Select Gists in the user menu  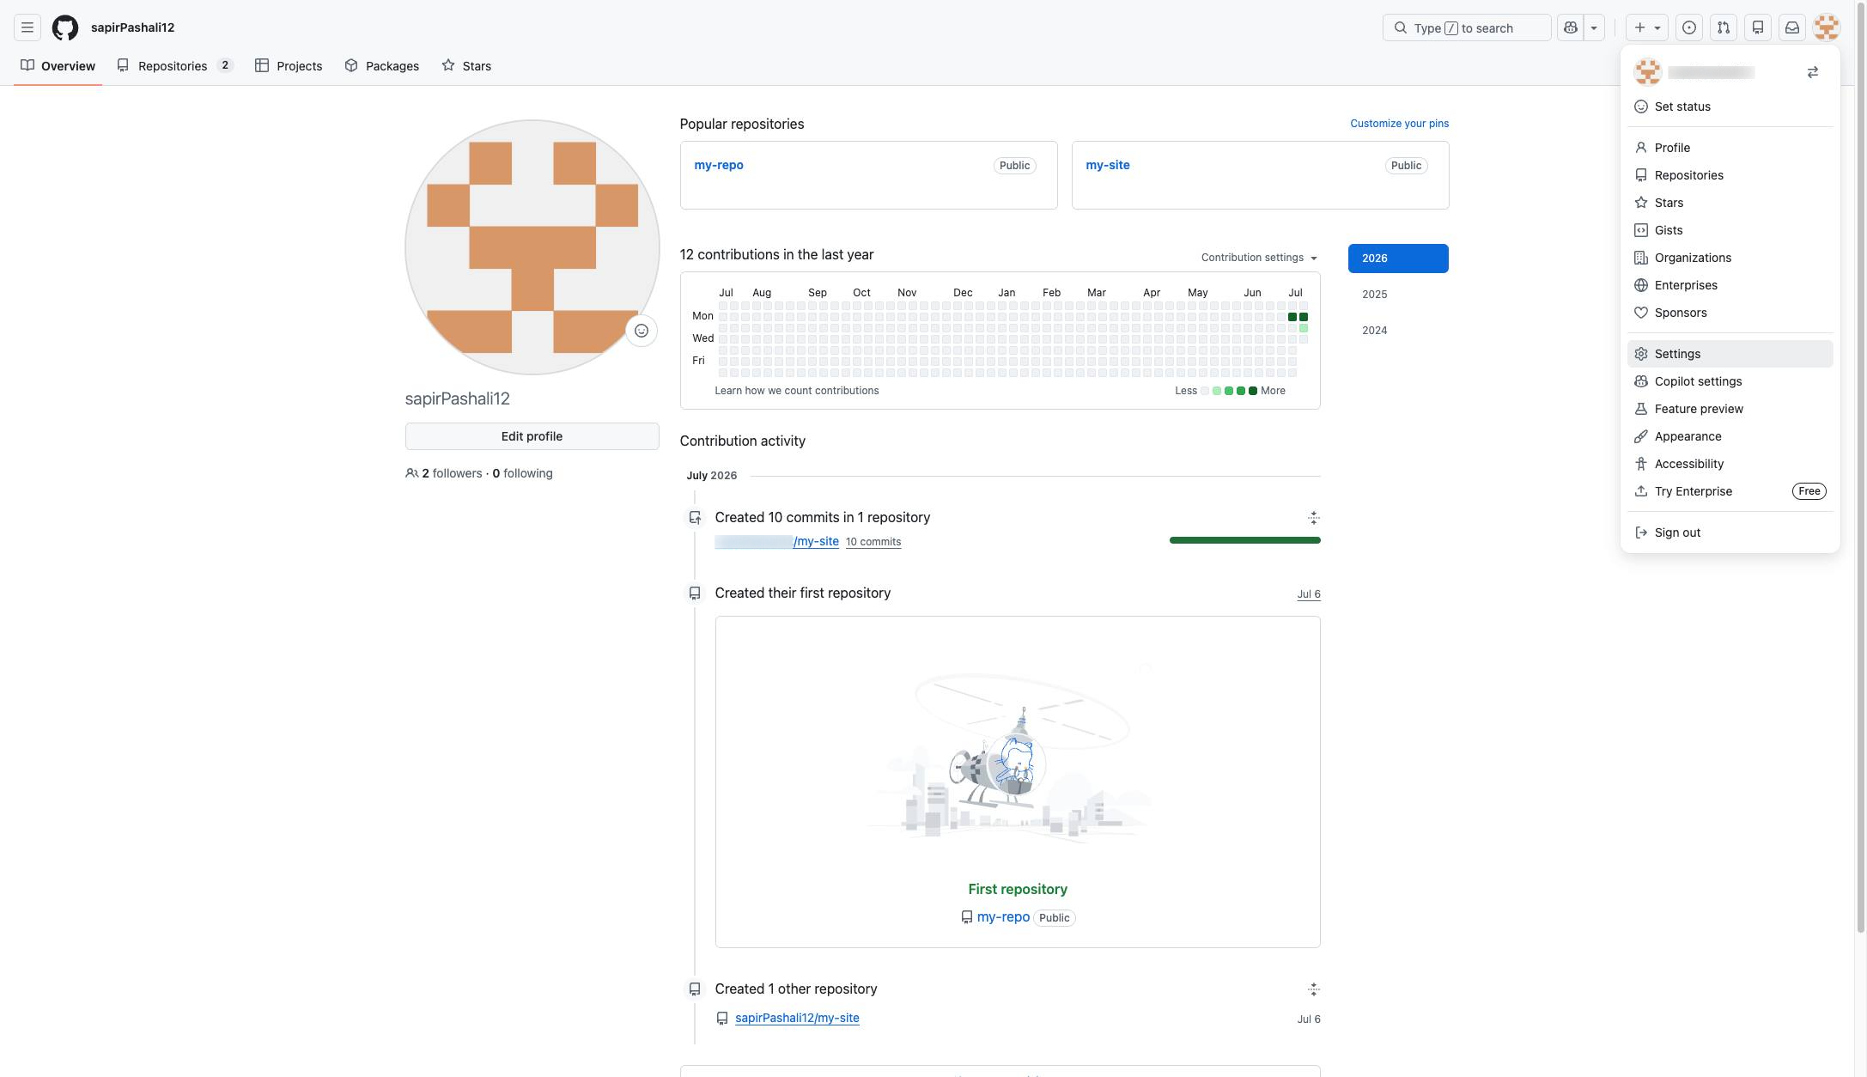coord(1730,230)
